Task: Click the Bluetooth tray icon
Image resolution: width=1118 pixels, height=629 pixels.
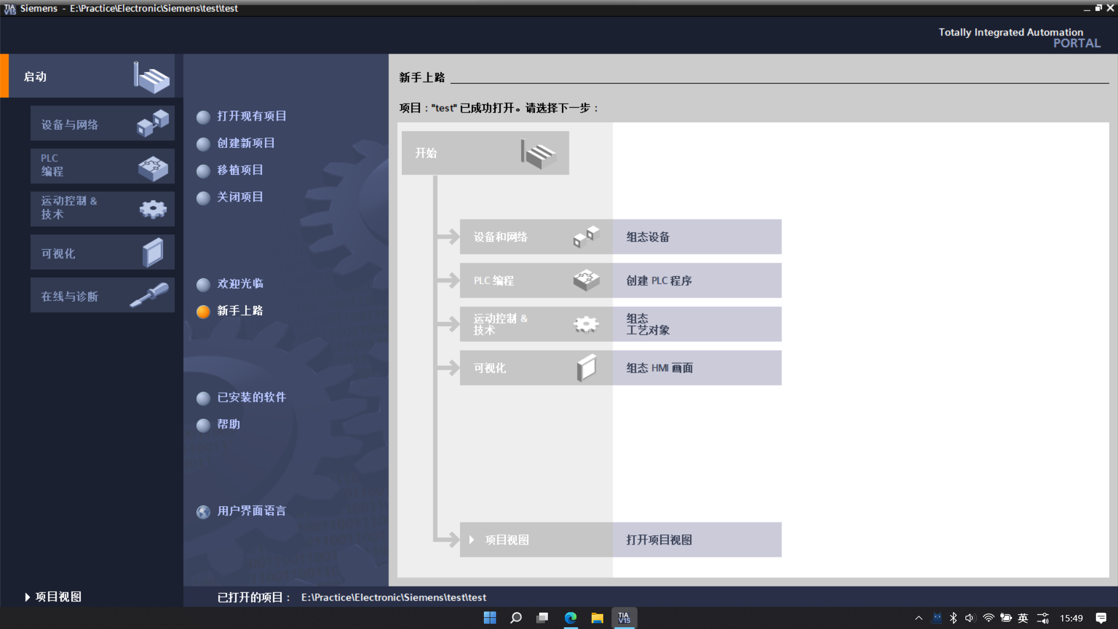Action: (953, 618)
